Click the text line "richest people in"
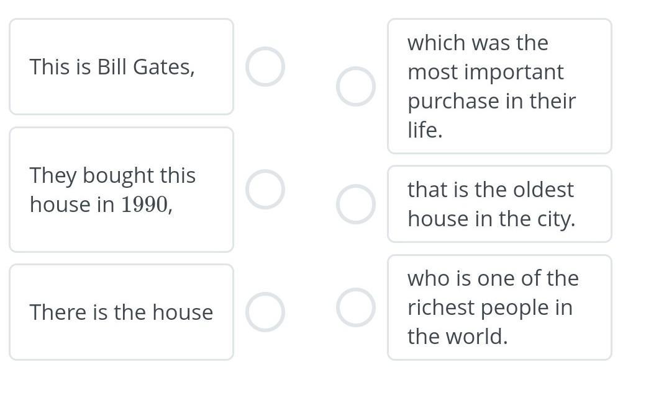 [x=490, y=307]
